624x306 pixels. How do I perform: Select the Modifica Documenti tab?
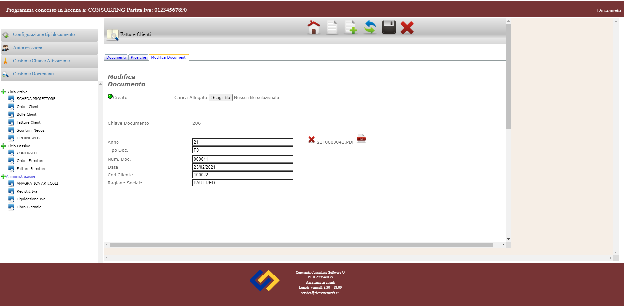pos(169,57)
